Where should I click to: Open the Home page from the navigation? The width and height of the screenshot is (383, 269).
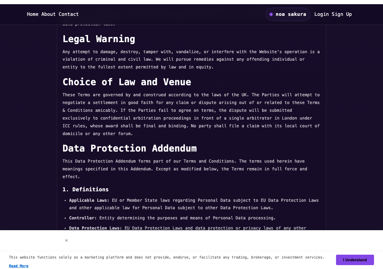[33, 14]
